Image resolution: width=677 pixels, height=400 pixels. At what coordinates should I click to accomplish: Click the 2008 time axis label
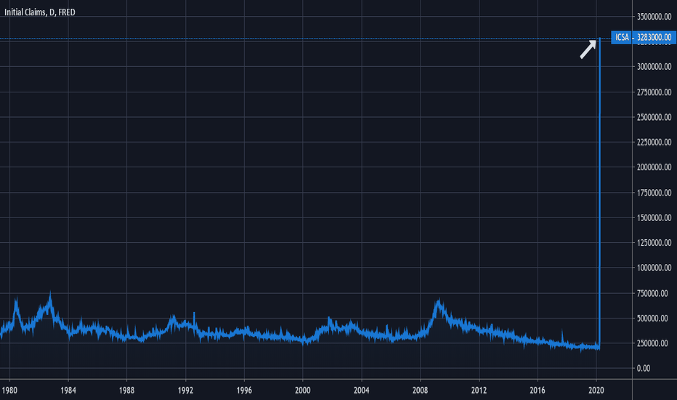(x=420, y=391)
